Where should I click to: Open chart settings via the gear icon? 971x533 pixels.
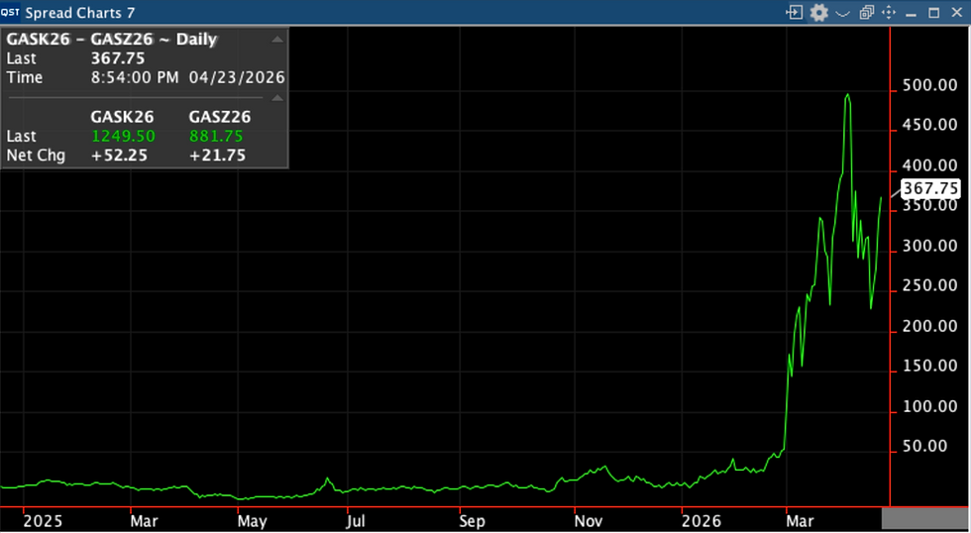818,12
